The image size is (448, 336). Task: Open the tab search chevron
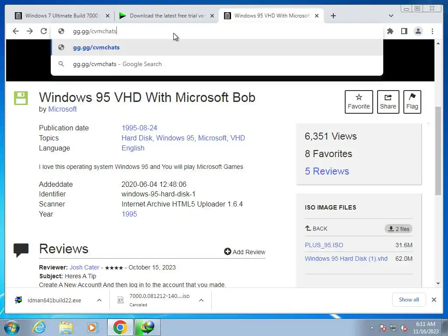click(391, 16)
